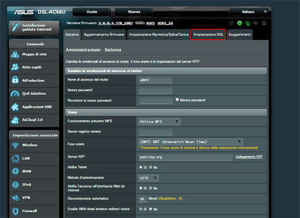Open the VPN section icon
300x218 pixels.
pyautogui.click(x=16, y=198)
